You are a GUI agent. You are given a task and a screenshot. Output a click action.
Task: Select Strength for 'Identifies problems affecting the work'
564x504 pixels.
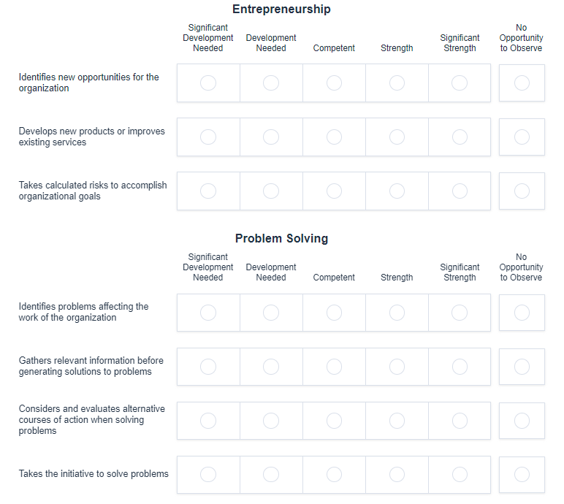[397, 313]
